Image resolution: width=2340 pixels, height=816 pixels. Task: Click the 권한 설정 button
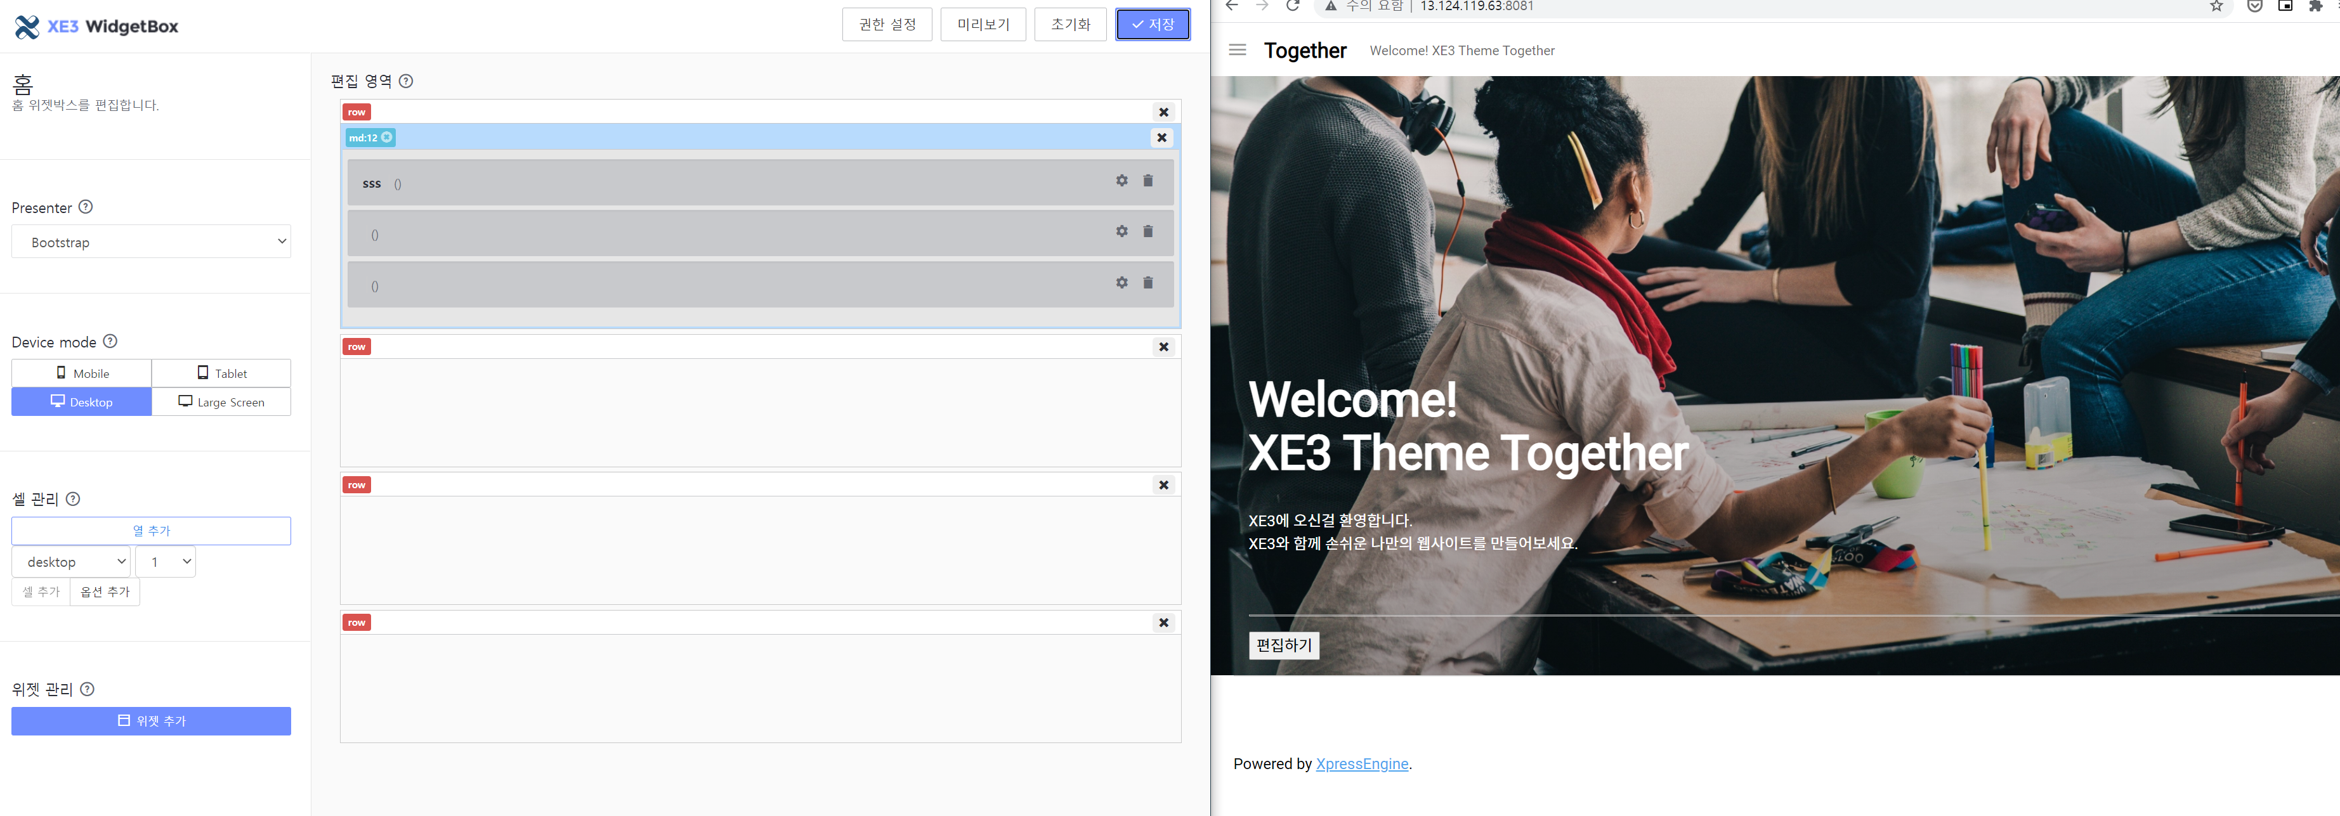(x=887, y=25)
